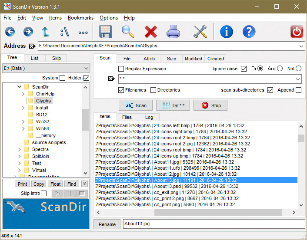Click the pause intro button
Viewport: 307px width, 240px height.
click(69, 194)
